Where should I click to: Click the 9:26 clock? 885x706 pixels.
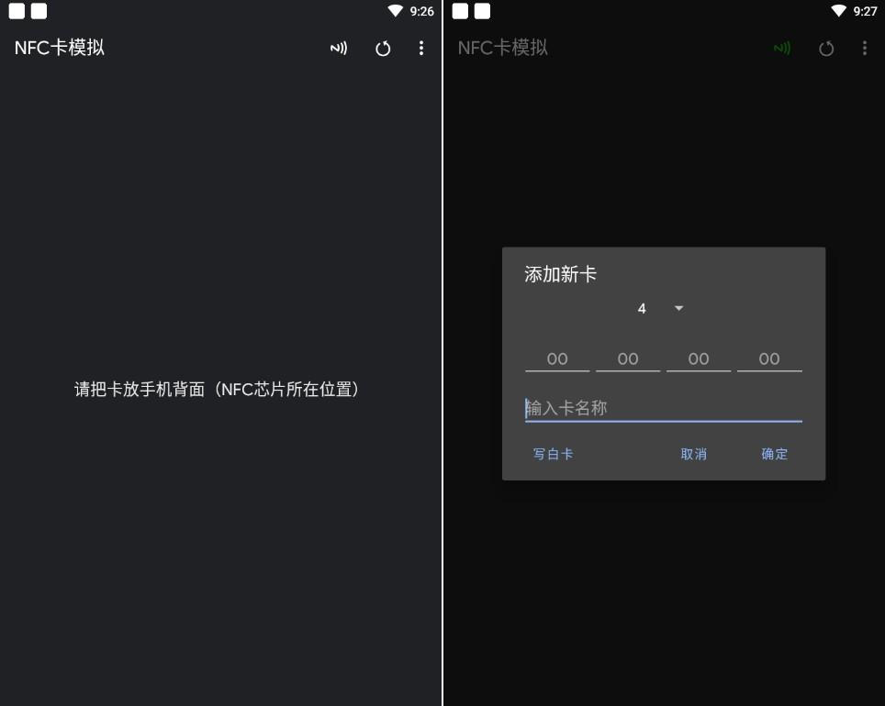[x=421, y=11]
